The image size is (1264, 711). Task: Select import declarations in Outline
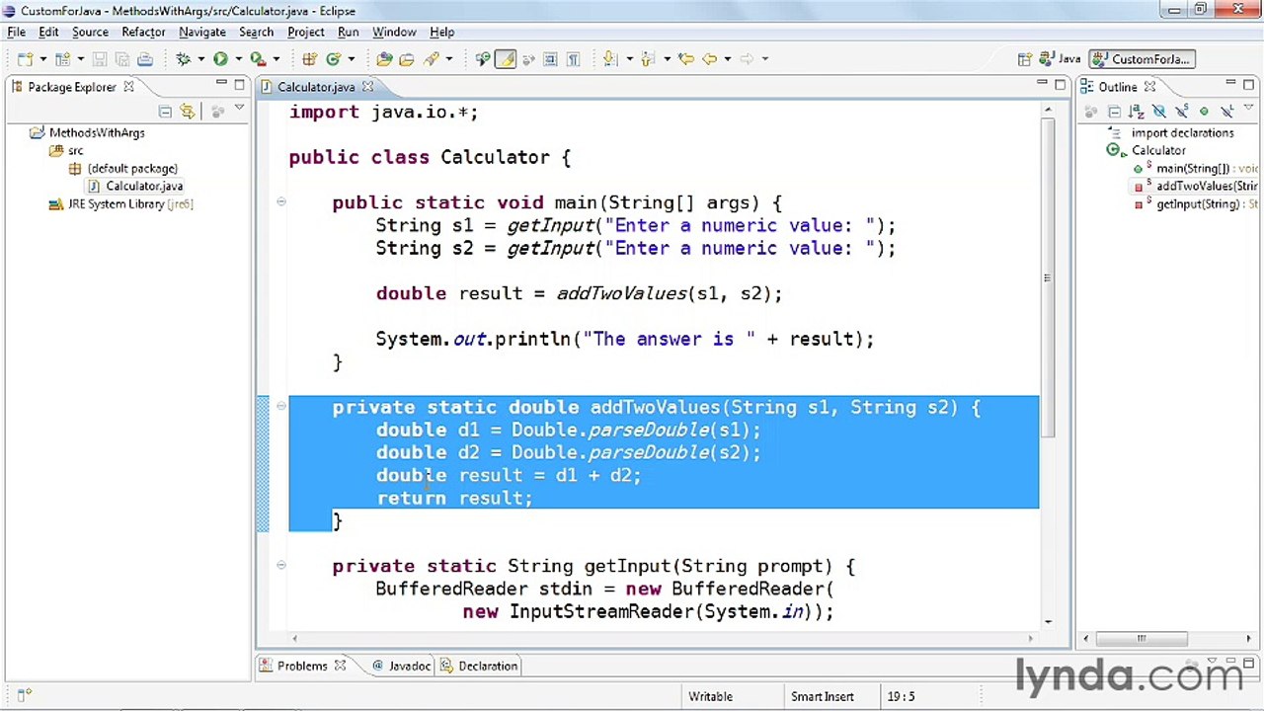(x=1182, y=132)
